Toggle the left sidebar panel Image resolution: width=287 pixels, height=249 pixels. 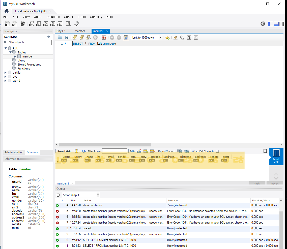[271, 24]
